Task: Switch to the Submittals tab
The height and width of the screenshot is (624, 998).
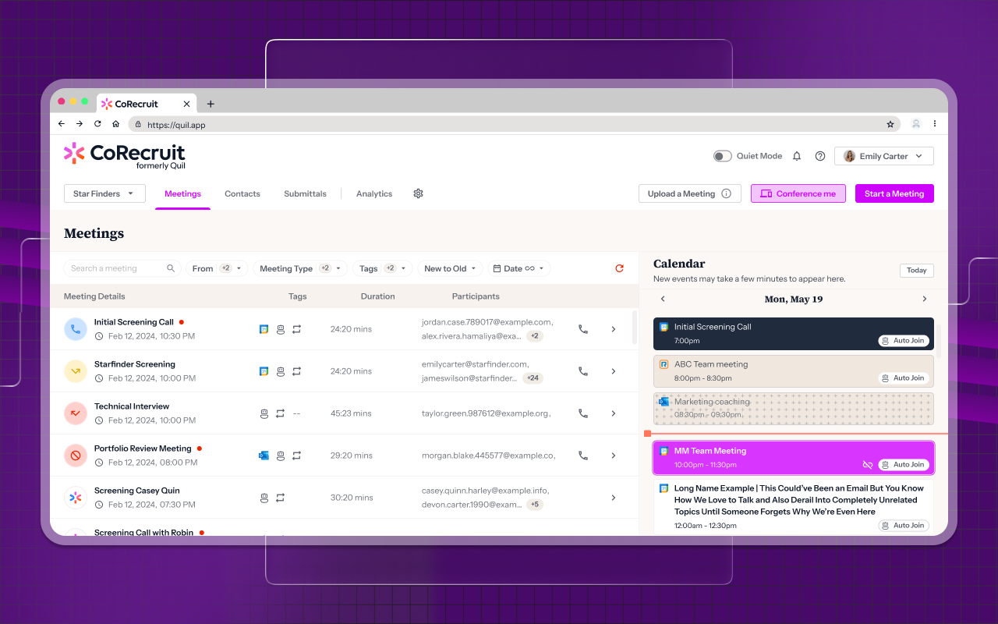Action: [x=305, y=193]
